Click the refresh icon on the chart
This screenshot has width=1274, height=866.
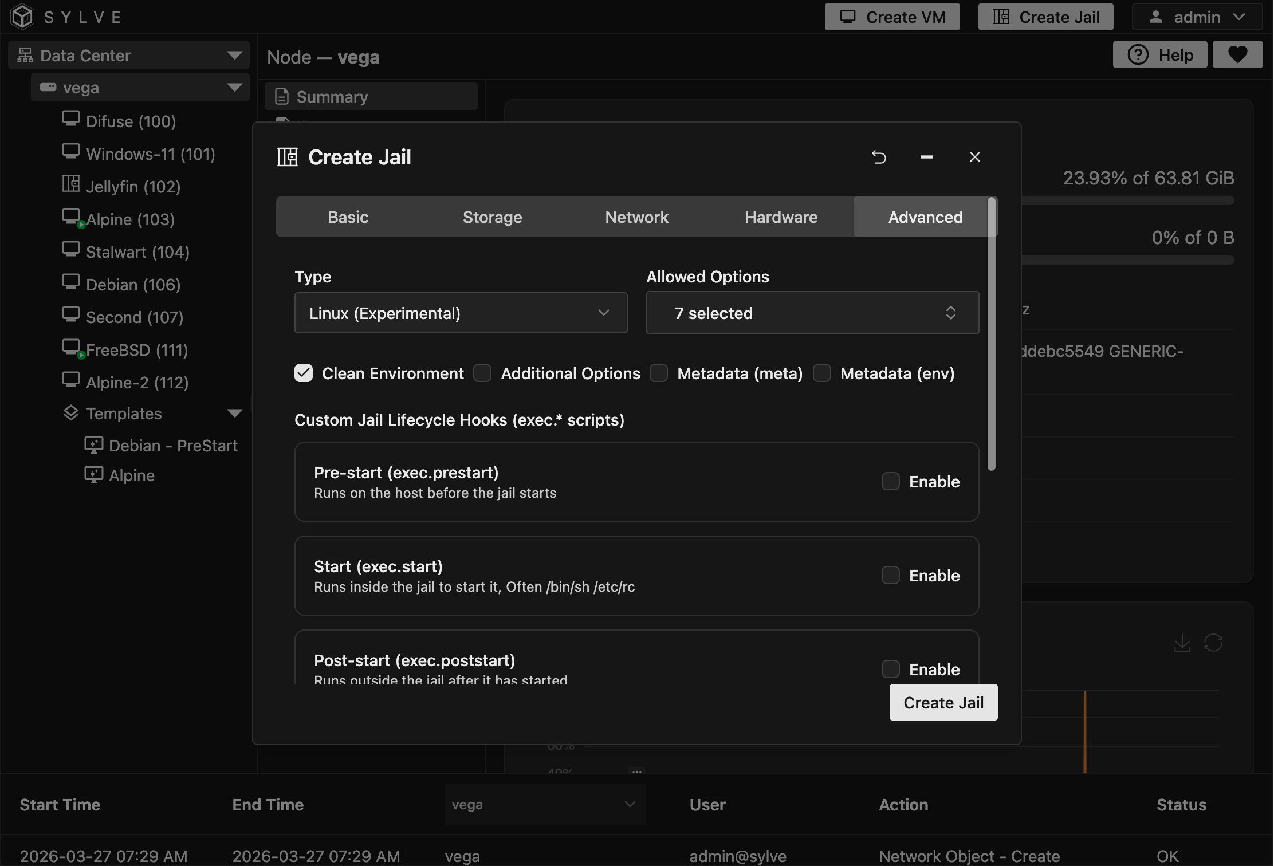(1213, 643)
